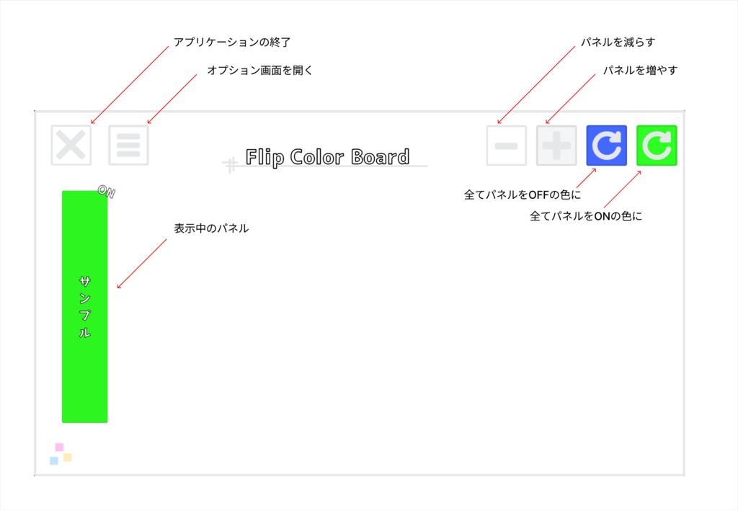The height and width of the screenshot is (510, 738).
Task: Open the panel count increaser control
Action: coord(556,145)
